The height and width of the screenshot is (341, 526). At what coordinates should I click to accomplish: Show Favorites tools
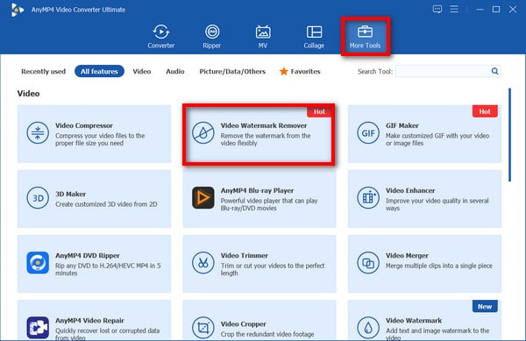(x=300, y=71)
